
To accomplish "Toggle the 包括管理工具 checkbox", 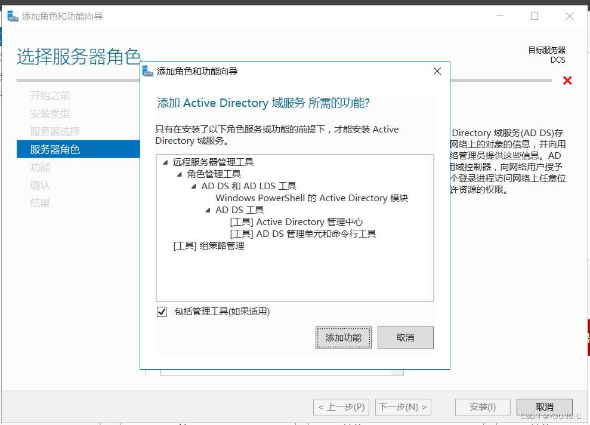I will [162, 312].
